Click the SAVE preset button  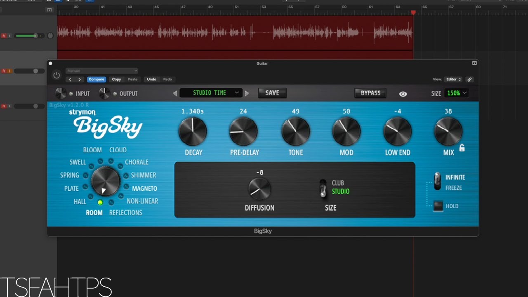(272, 93)
